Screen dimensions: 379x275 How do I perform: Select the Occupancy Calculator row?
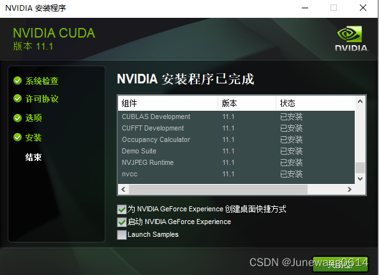[236, 139]
